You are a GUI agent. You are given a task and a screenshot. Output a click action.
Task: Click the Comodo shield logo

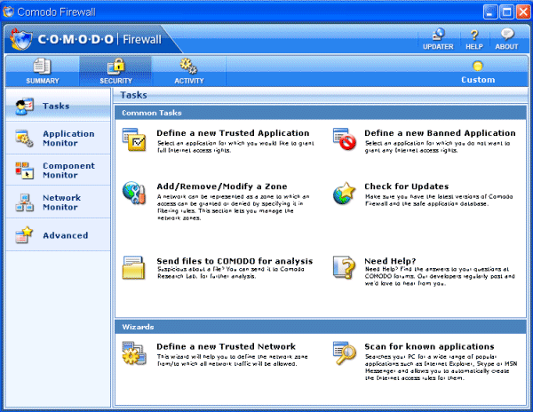point(21,39)
